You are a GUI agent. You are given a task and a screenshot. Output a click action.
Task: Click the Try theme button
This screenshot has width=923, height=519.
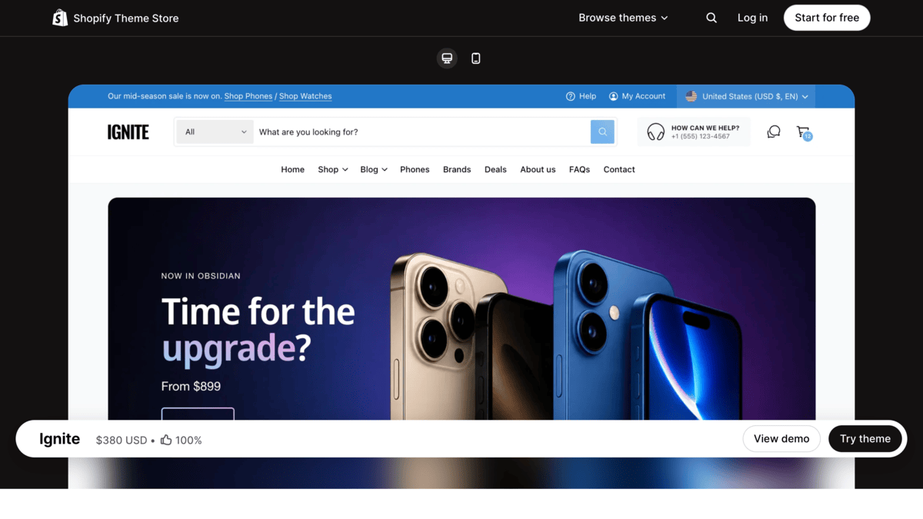865,439
